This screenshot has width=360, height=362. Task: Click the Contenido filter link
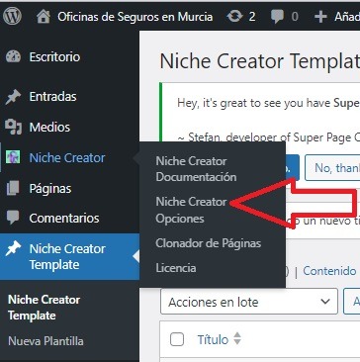(329, 271)
